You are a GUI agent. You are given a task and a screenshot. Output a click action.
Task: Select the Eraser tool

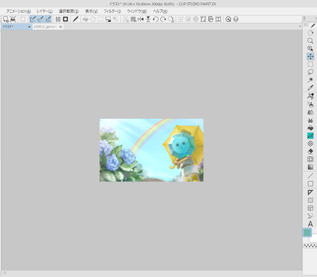310,151
